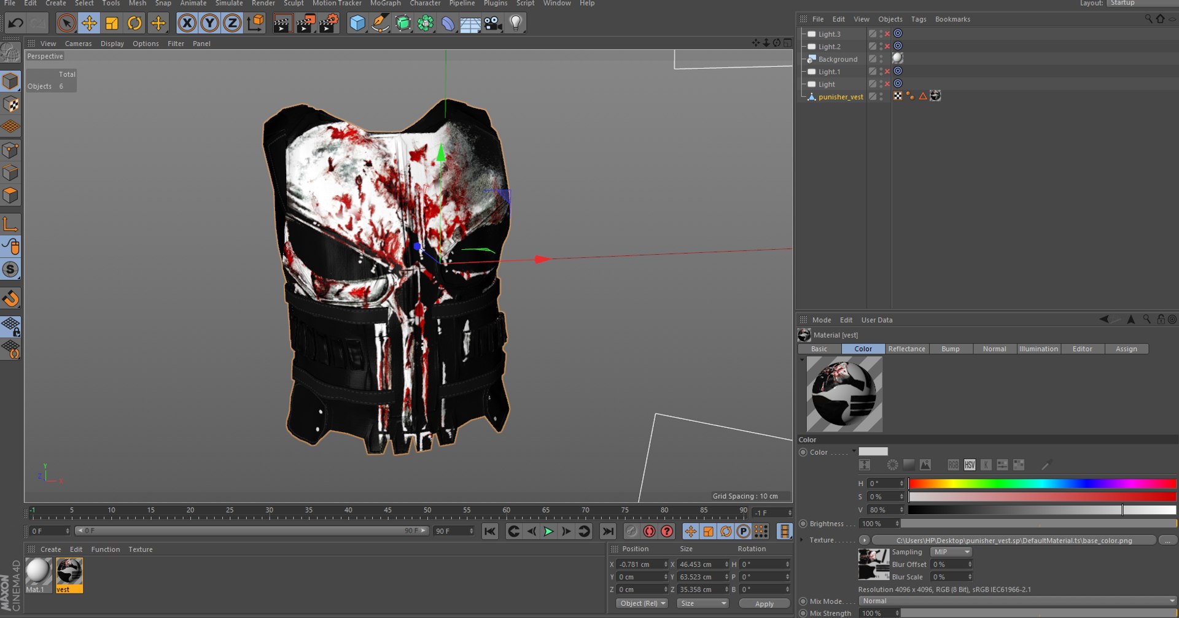Click the Live Selection tool icon

[66, 23]
